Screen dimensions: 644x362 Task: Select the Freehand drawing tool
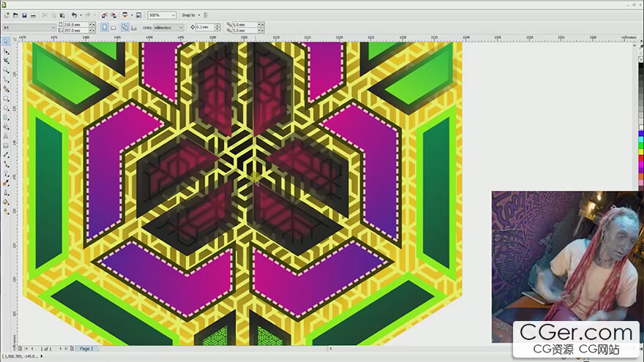[6, 80]
